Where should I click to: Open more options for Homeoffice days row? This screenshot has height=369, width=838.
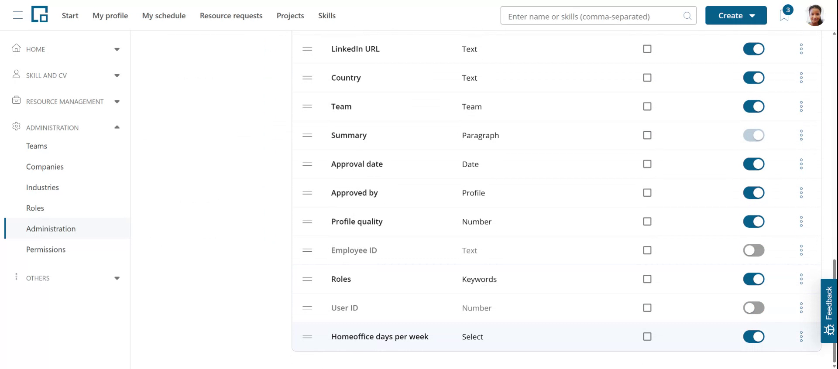pyautogui.click(x=801, y=337)
